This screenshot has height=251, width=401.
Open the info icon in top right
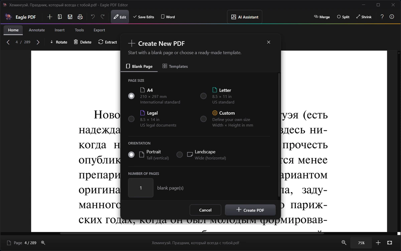point(392,17)
